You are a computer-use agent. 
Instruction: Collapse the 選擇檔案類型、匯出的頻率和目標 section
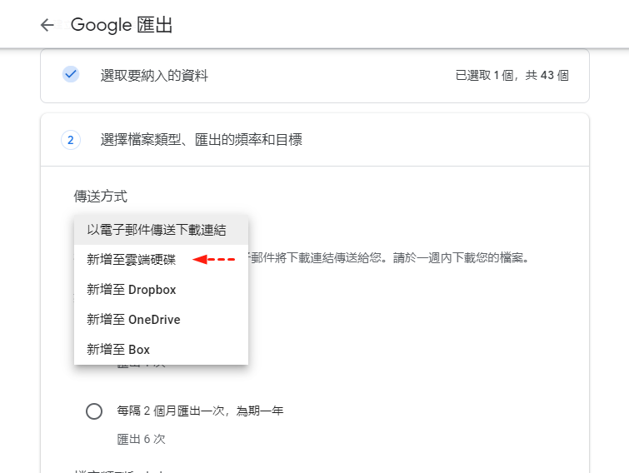pyautogui.click(x=201, y=140)
